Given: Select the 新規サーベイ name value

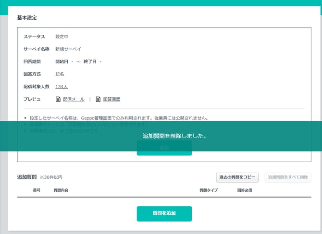Looking at the screenshot, I should point(68,49).
